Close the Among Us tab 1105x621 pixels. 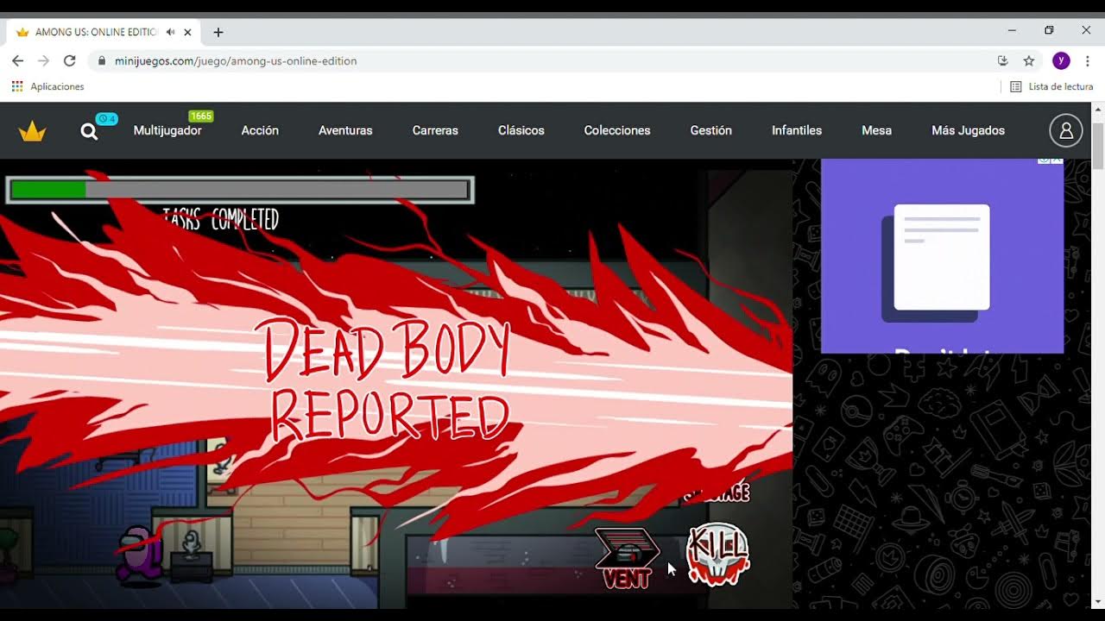[187, 32]
